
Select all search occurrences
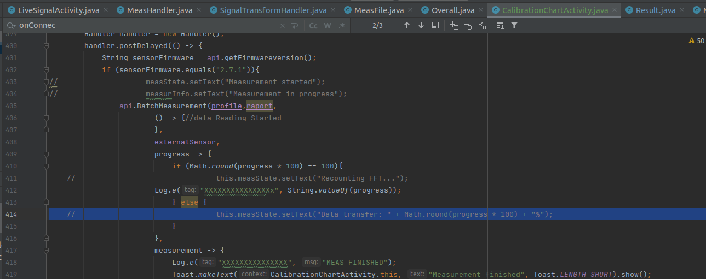(x=481, y=26)
